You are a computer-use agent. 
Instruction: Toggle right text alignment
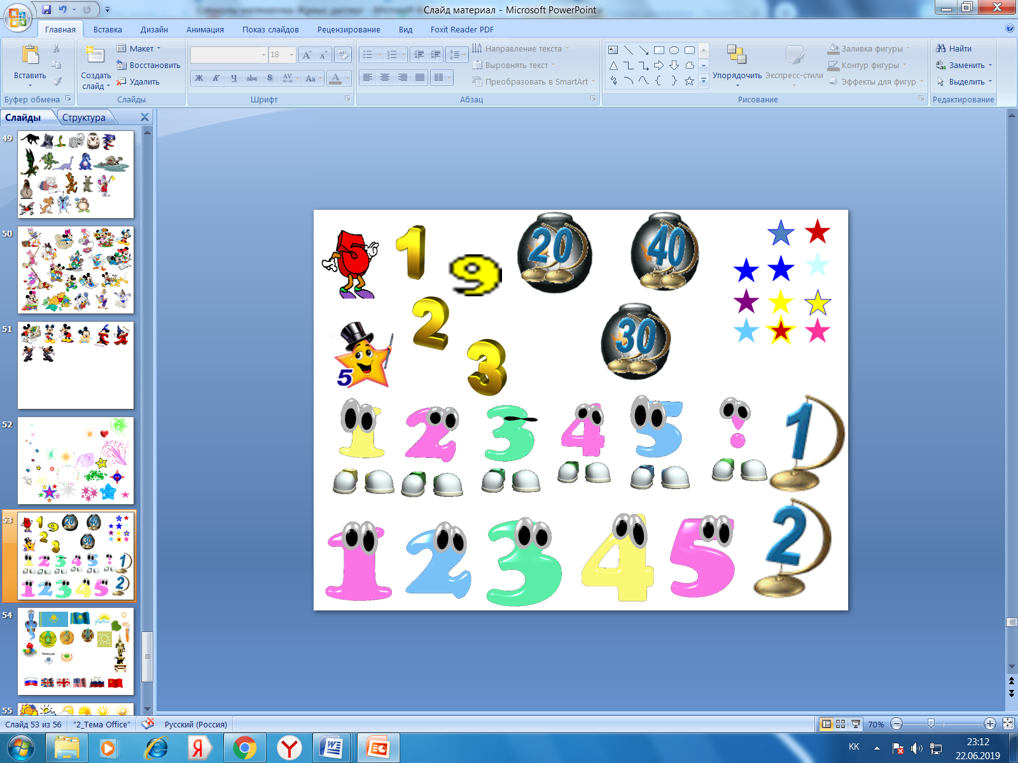point(402,78)
